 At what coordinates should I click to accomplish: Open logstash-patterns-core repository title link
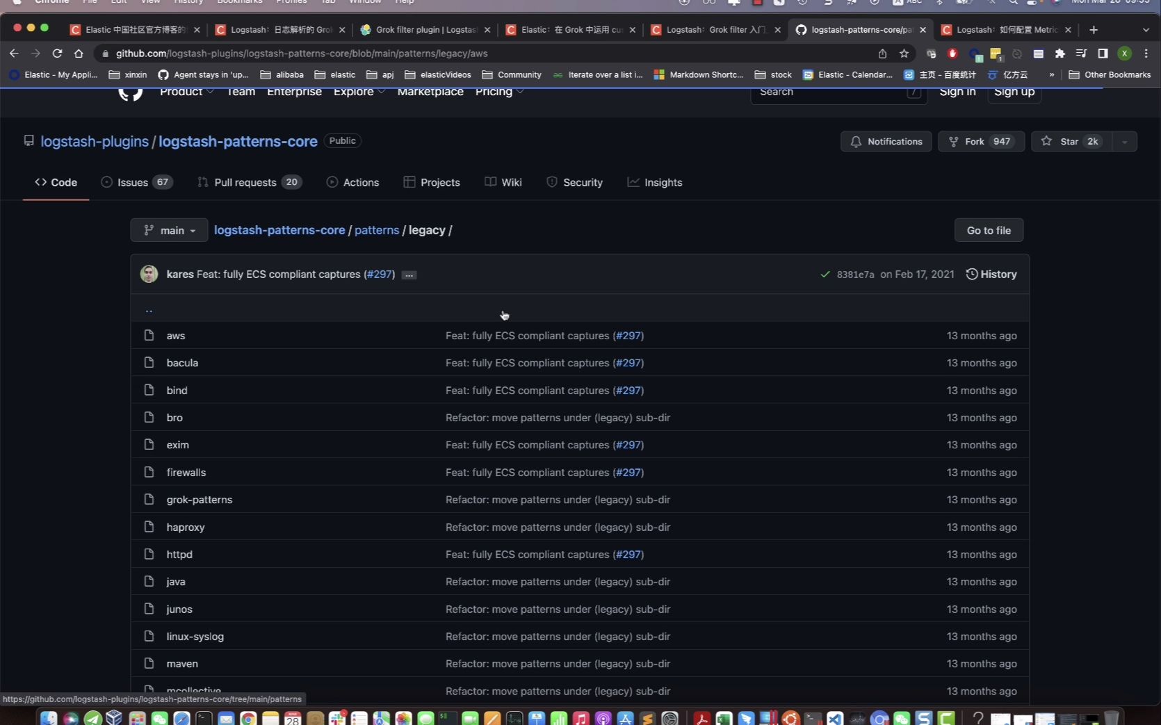click(x=238, y=141)
